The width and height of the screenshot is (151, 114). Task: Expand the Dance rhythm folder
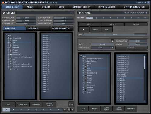pos(83,66)
